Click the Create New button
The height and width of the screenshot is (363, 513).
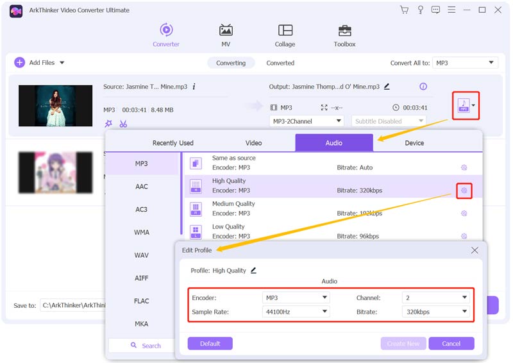[x=403, y=343]
